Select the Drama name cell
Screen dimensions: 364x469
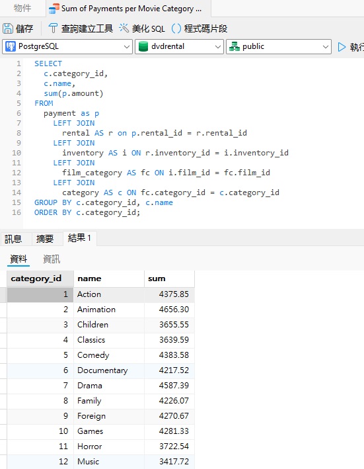click(x=109, y=386)
